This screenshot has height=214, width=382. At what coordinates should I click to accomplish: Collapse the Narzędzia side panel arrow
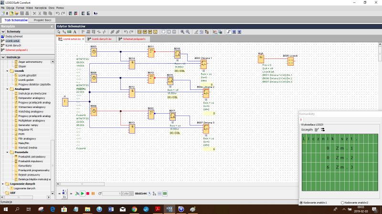(x=52, y=26)
